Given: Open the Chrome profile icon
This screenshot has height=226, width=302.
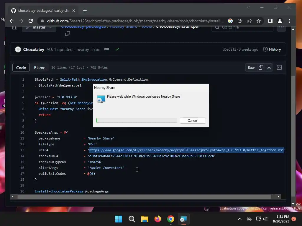Looking at the screenshot, I should 280,21.
